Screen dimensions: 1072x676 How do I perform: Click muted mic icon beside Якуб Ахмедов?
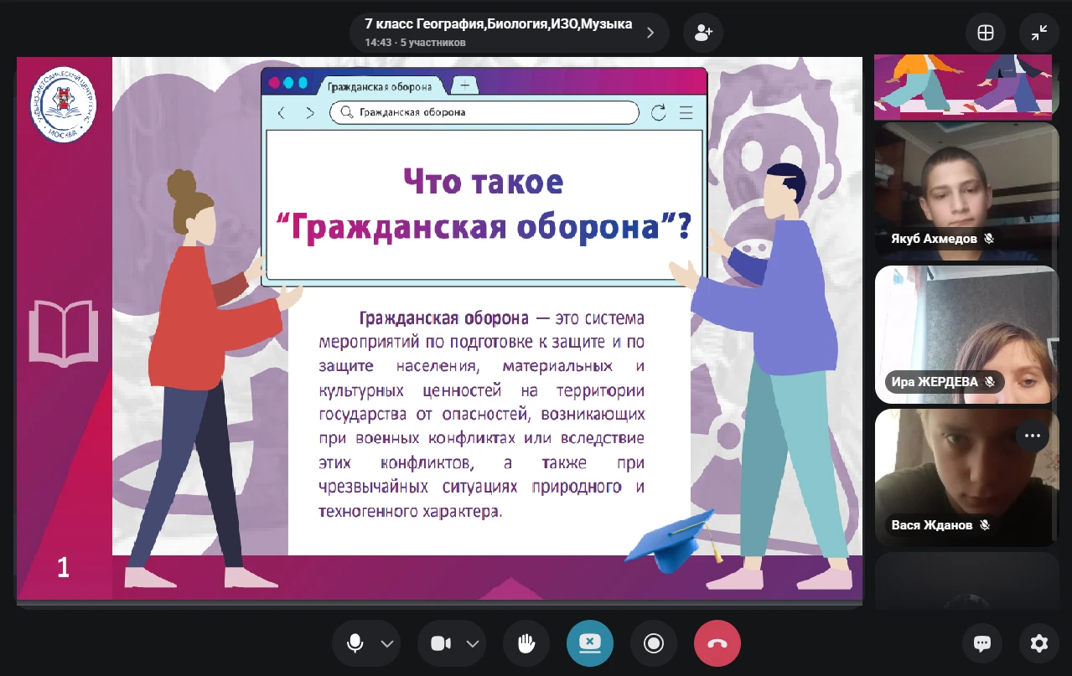[x=989, y=239]
